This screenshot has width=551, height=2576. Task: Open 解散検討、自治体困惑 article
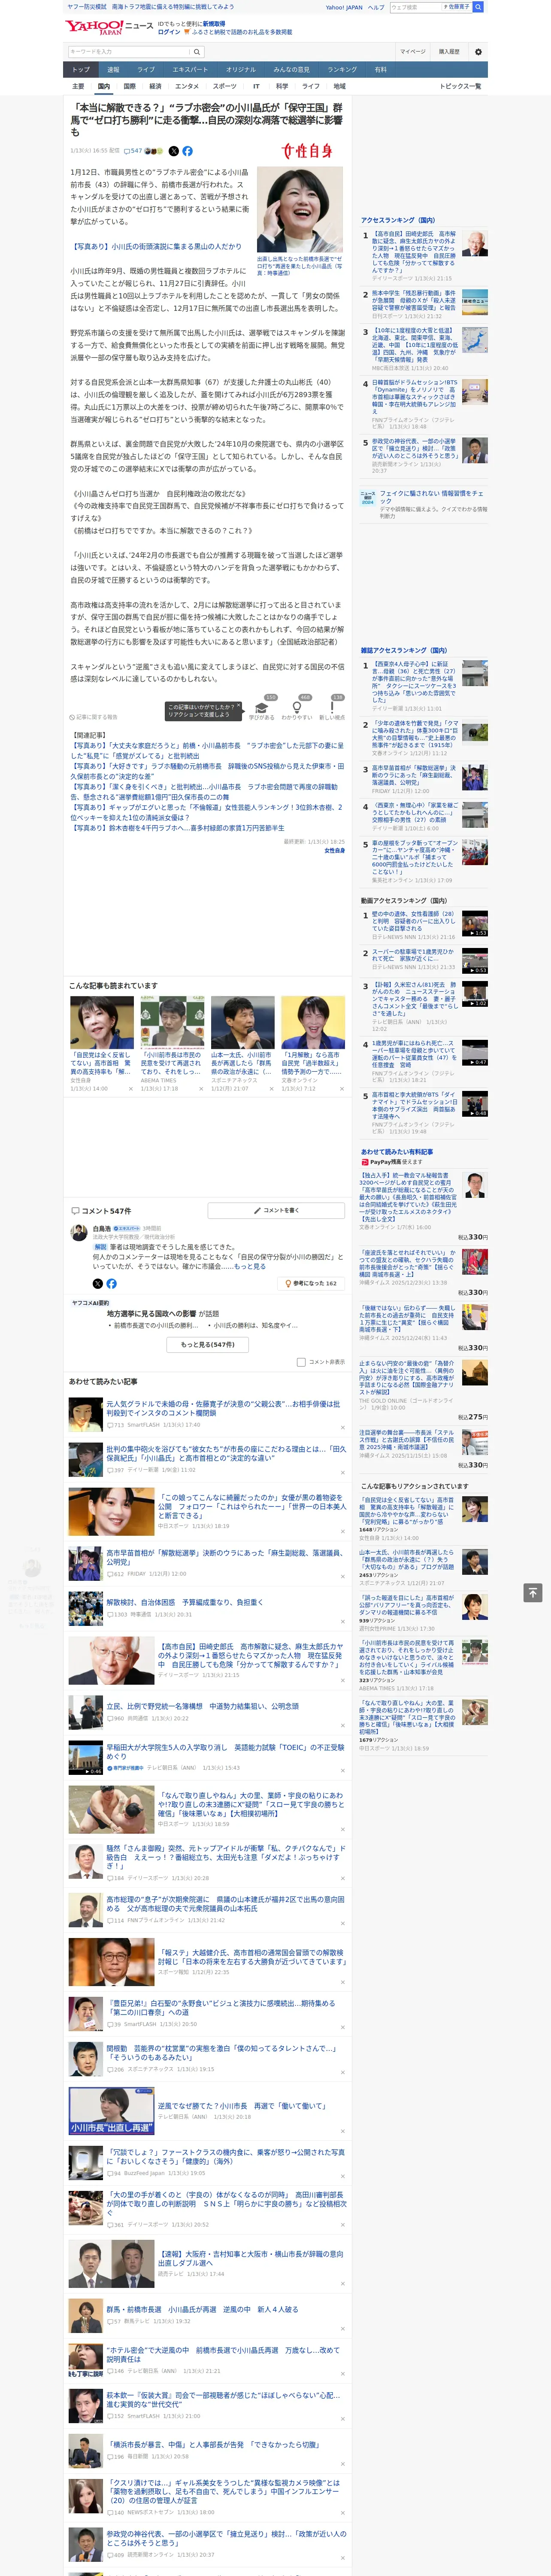pos(185,1602)
